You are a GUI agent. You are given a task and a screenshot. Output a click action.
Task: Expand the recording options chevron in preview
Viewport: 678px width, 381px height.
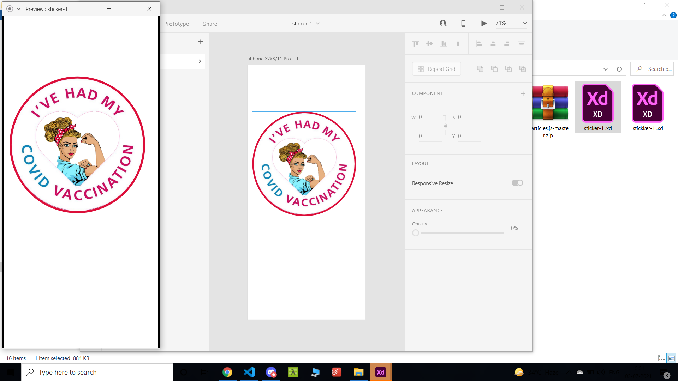(x=19, y=9)
